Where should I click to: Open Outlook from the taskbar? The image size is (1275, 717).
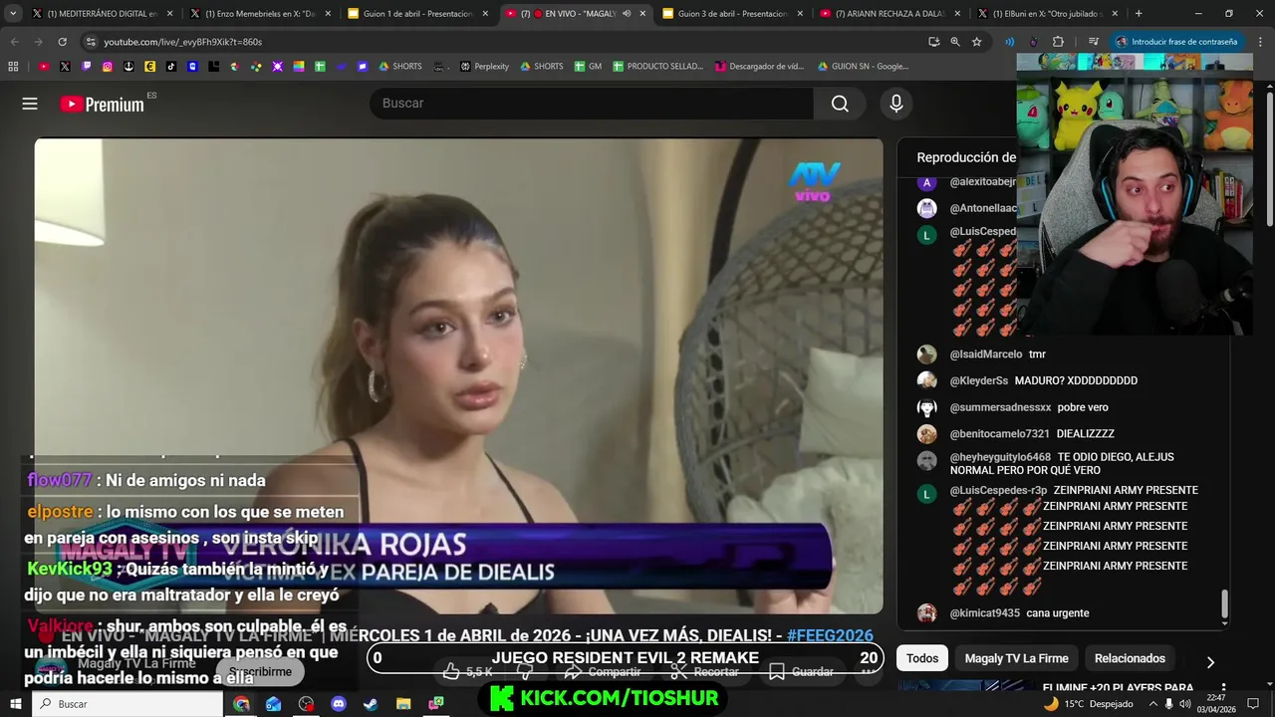[x=273, y=704]
